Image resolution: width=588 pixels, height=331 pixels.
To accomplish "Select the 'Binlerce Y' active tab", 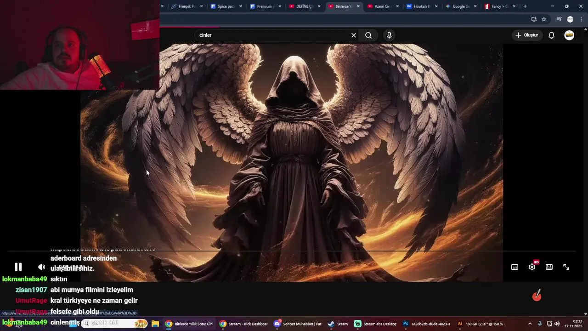I will click(344, 6).
